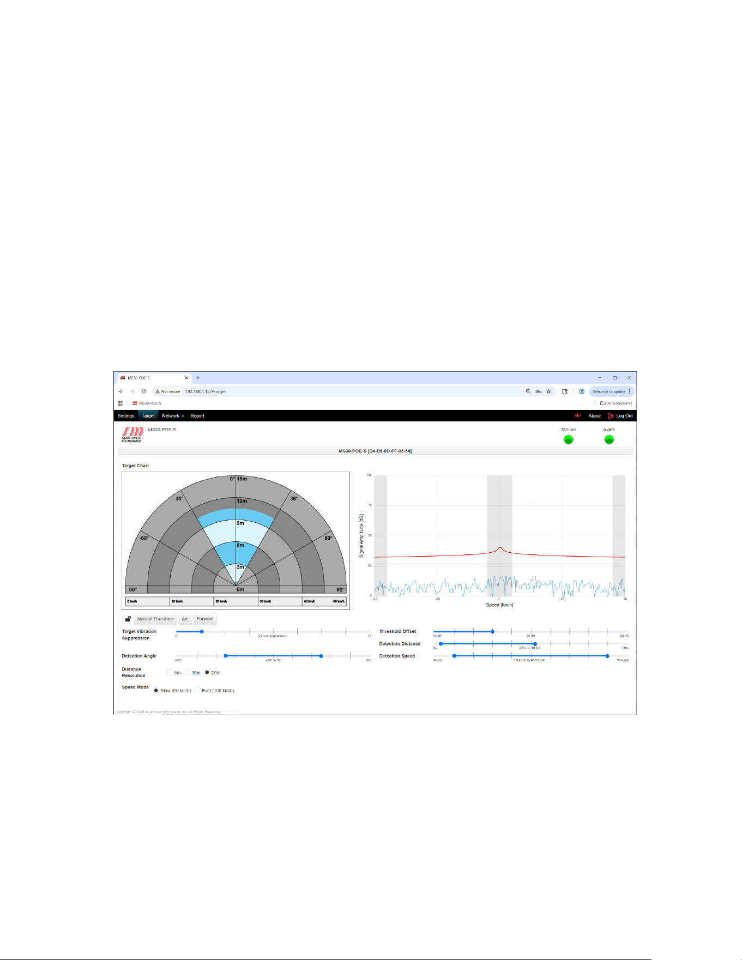The image size is (742, 960).
Task: Open the About page
Action: pos(594,416)
